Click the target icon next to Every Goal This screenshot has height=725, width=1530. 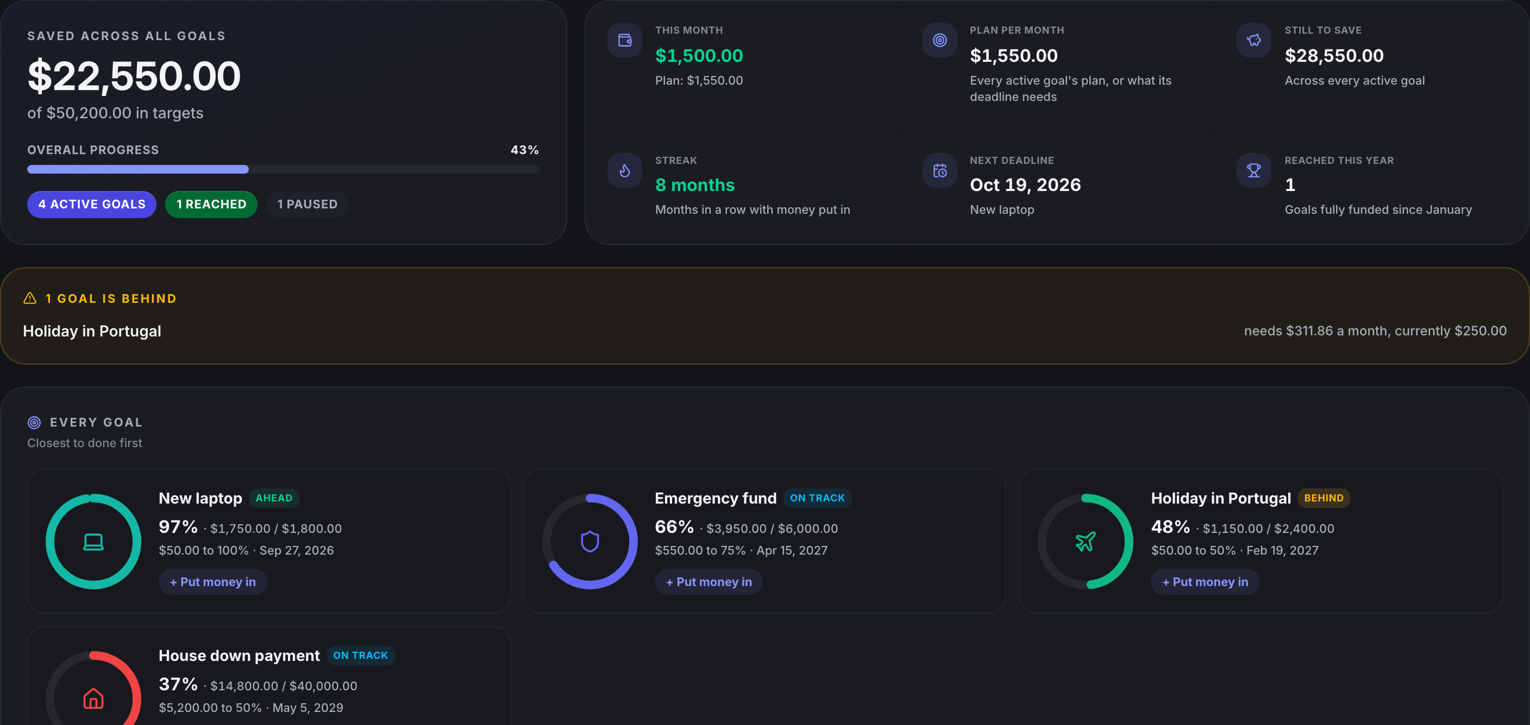tap(34, 422)
